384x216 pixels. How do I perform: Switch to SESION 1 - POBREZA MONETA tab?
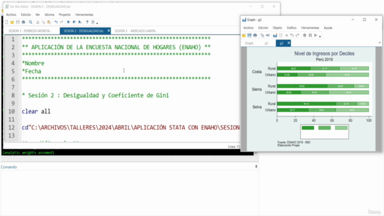pyautogui.click(x=30, y=31)
